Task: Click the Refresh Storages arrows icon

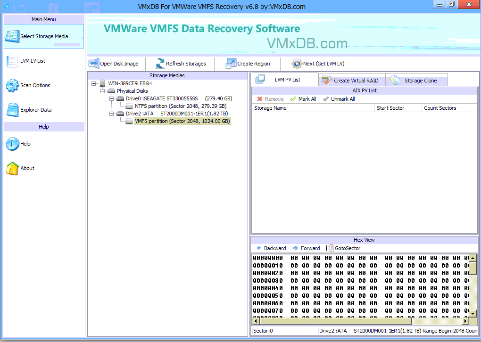Action: (x=160, y=64)
